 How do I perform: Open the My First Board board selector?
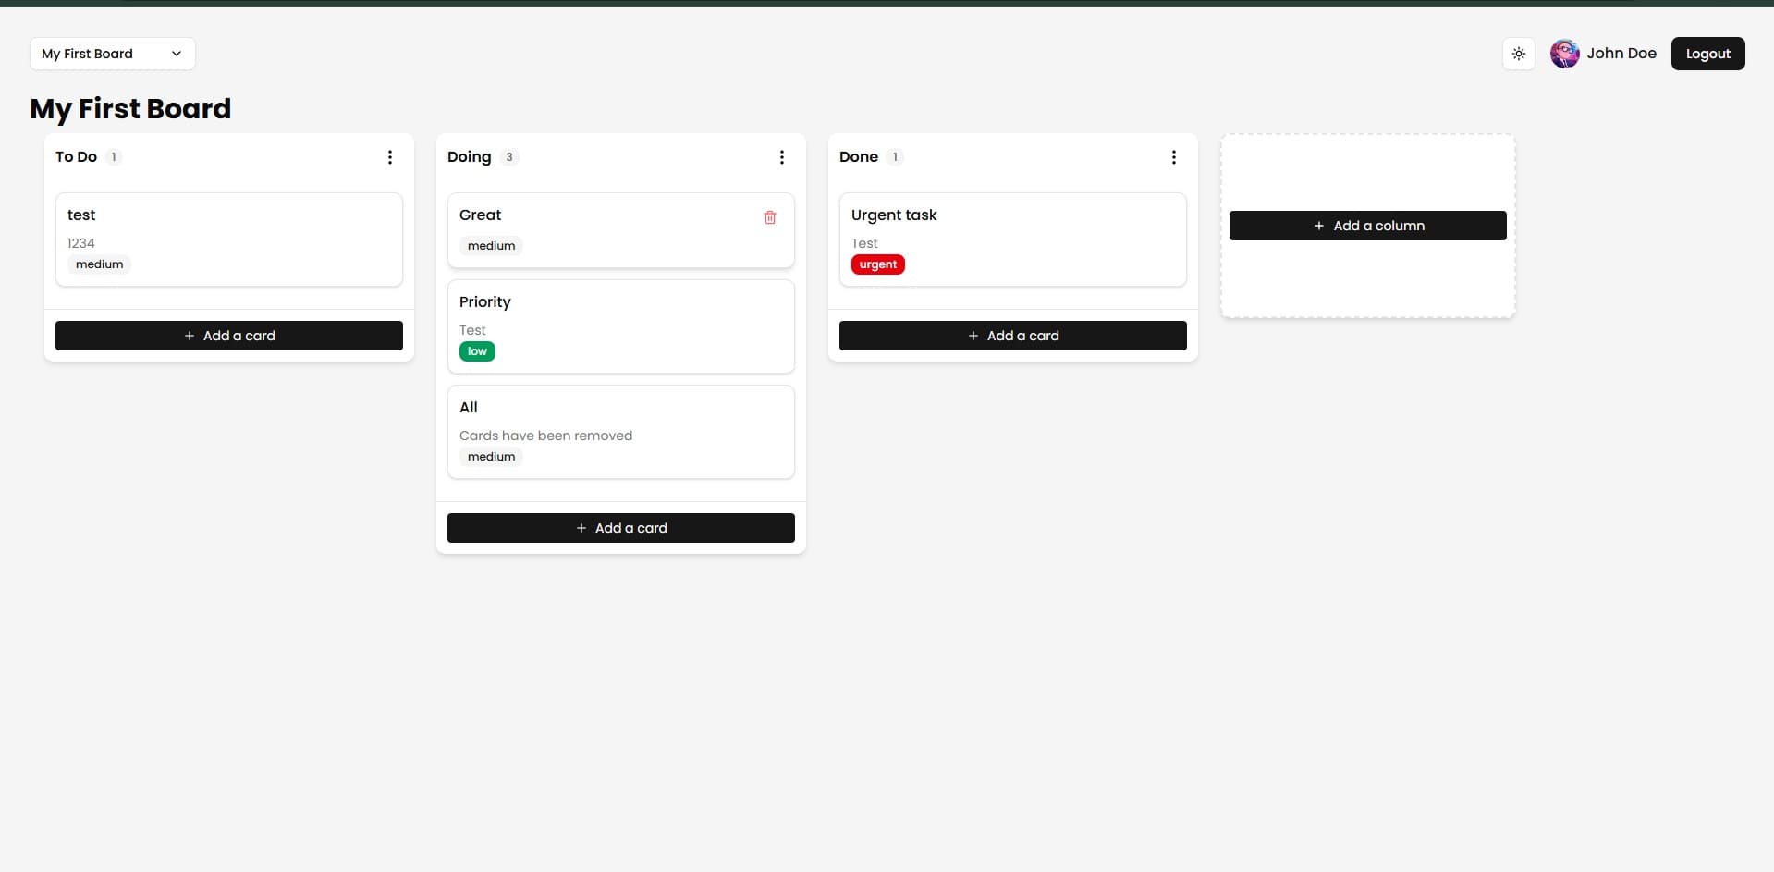[111, 53]
